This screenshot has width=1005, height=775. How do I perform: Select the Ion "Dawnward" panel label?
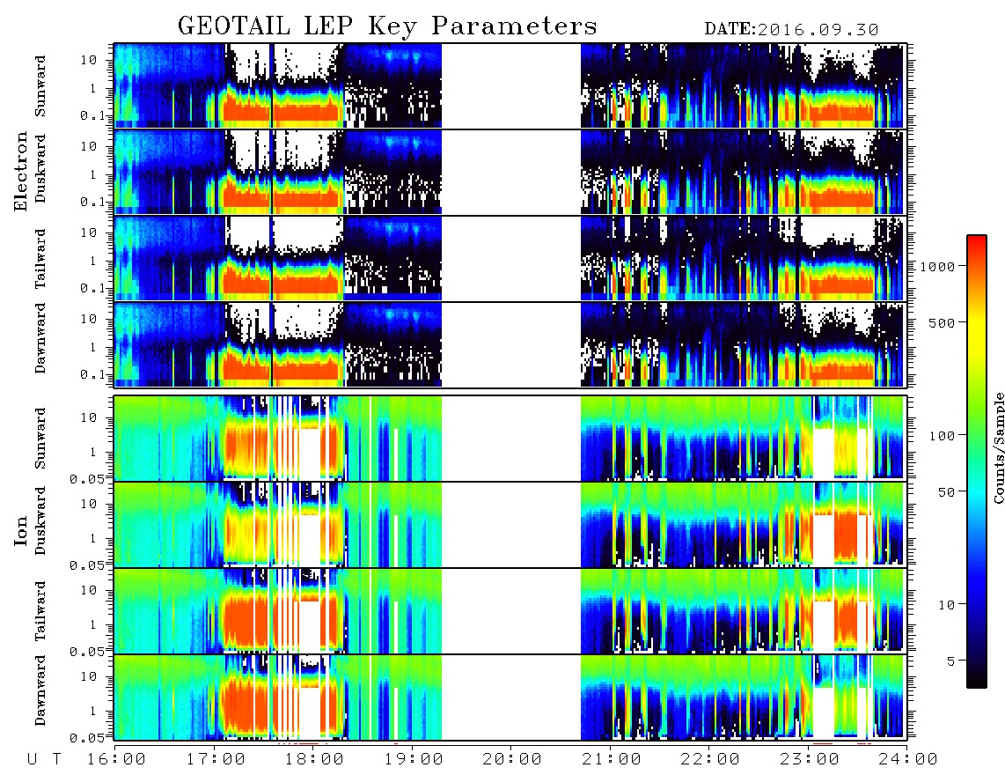(x=41, y=690)
